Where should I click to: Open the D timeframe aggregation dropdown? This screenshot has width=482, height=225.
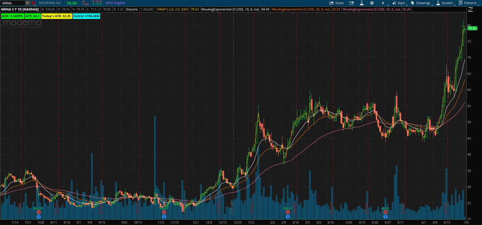(383, 3)
